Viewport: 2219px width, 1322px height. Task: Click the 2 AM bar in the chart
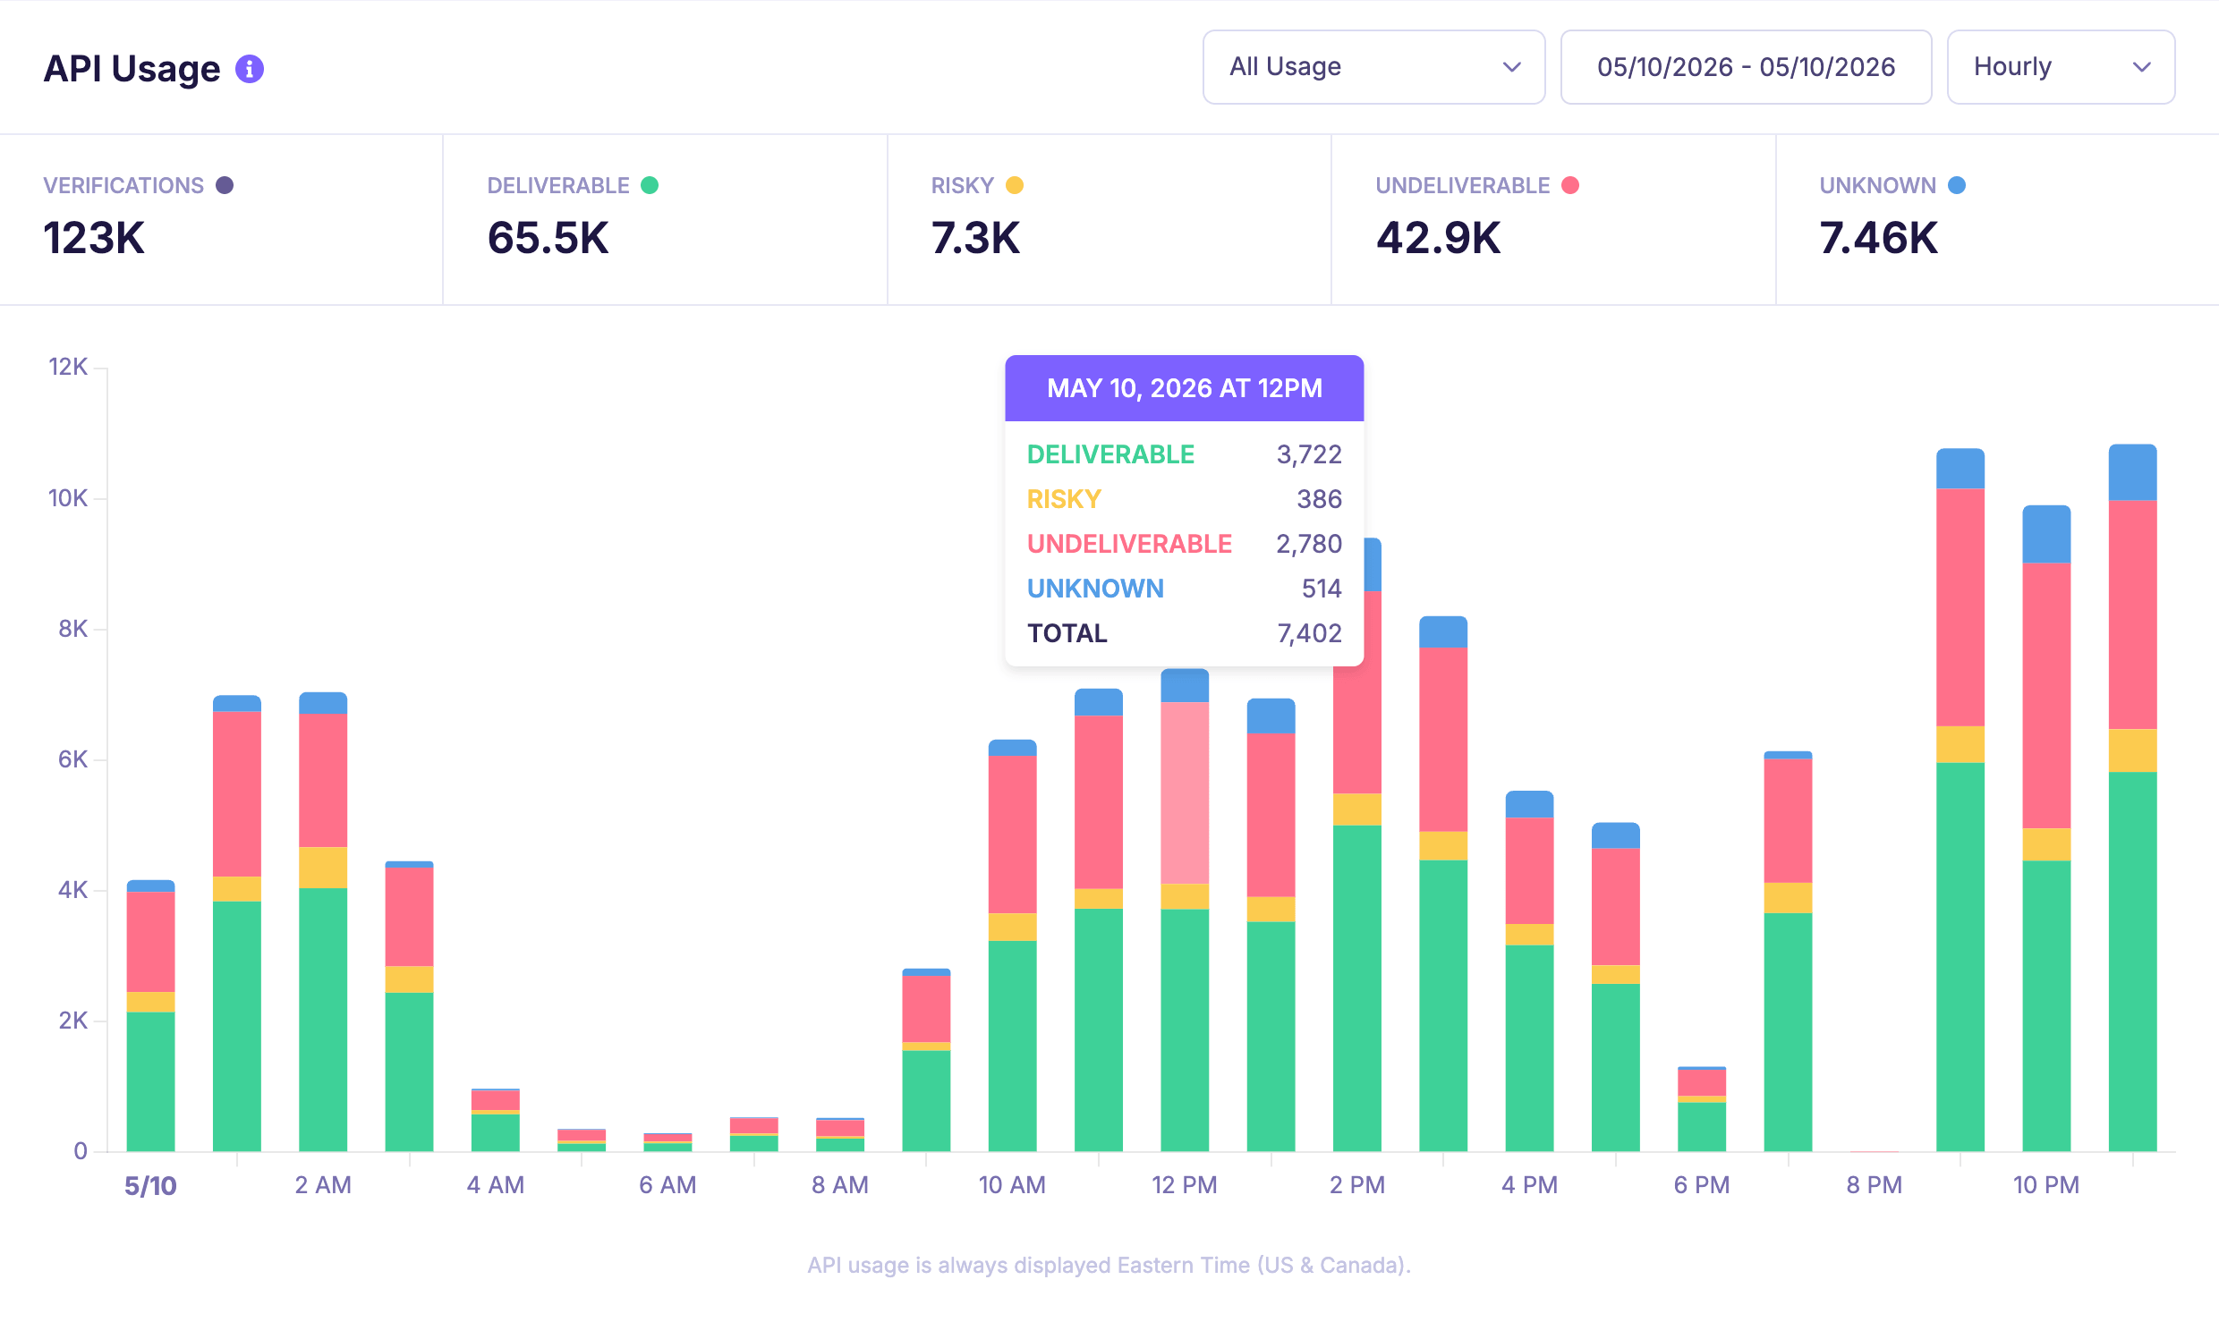[x=323, y=921]
